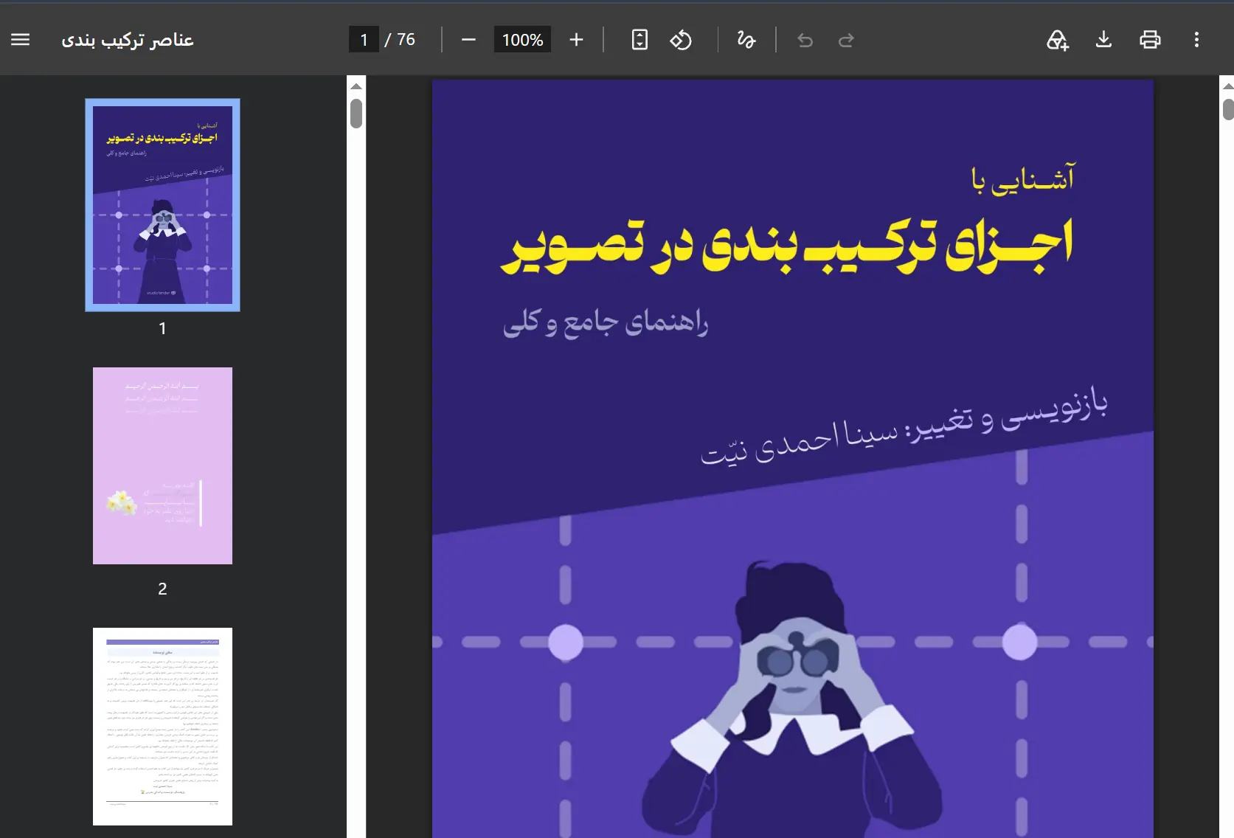Click the subtitle 'راهنمای جامع و کلی'
This screenshot has width=1234, height=838.
pos(606,323)
